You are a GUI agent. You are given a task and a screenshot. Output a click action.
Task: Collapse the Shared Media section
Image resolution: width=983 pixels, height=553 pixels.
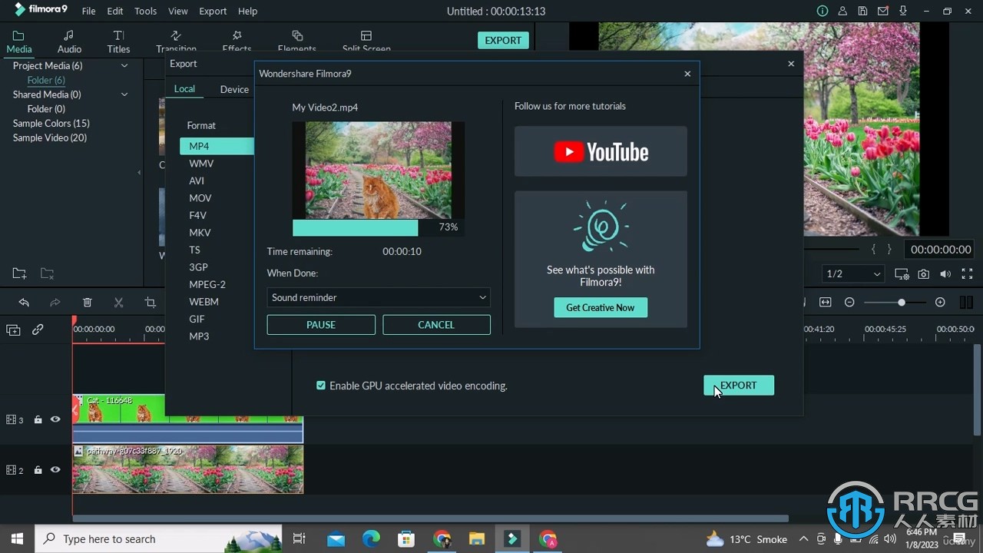[x=124, y=94]
